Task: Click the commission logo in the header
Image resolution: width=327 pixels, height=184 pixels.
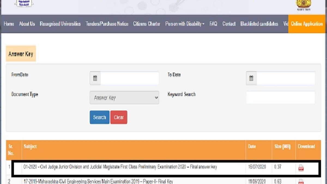Action: [x=24, y=3]
